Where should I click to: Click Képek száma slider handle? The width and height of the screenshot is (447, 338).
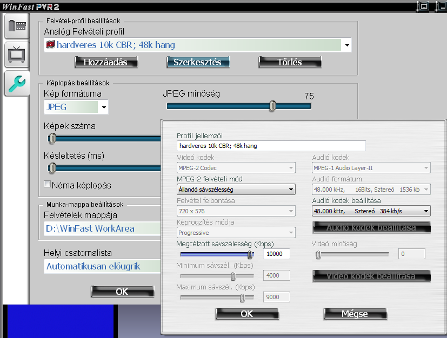[52, 138]
